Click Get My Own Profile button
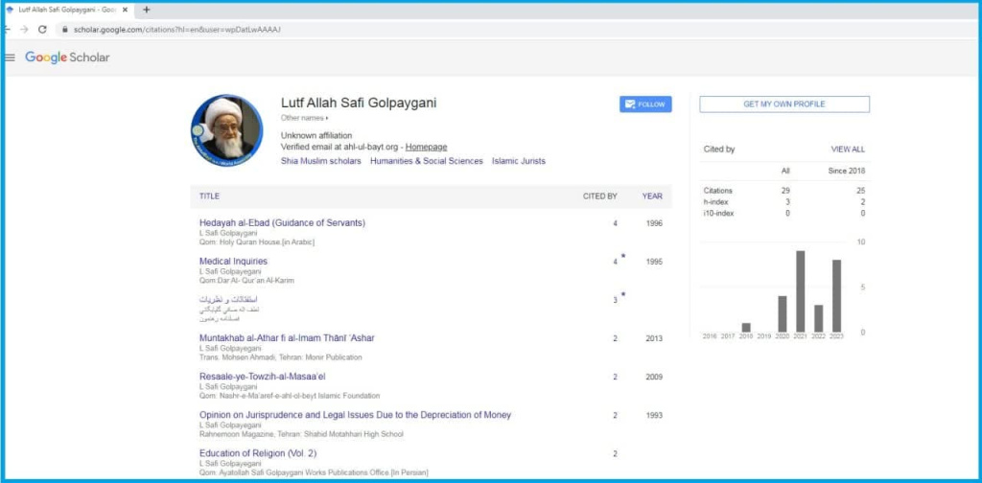Screen dimensions: 982x483 (x=783, y=104)
